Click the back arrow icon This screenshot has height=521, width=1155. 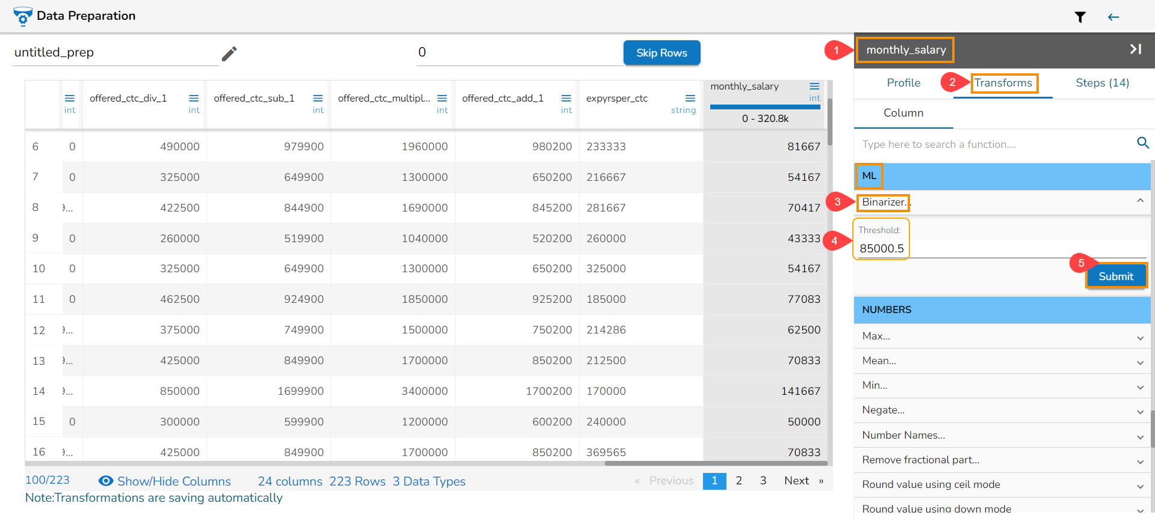pyautogui.click(x=1113, y=17)
